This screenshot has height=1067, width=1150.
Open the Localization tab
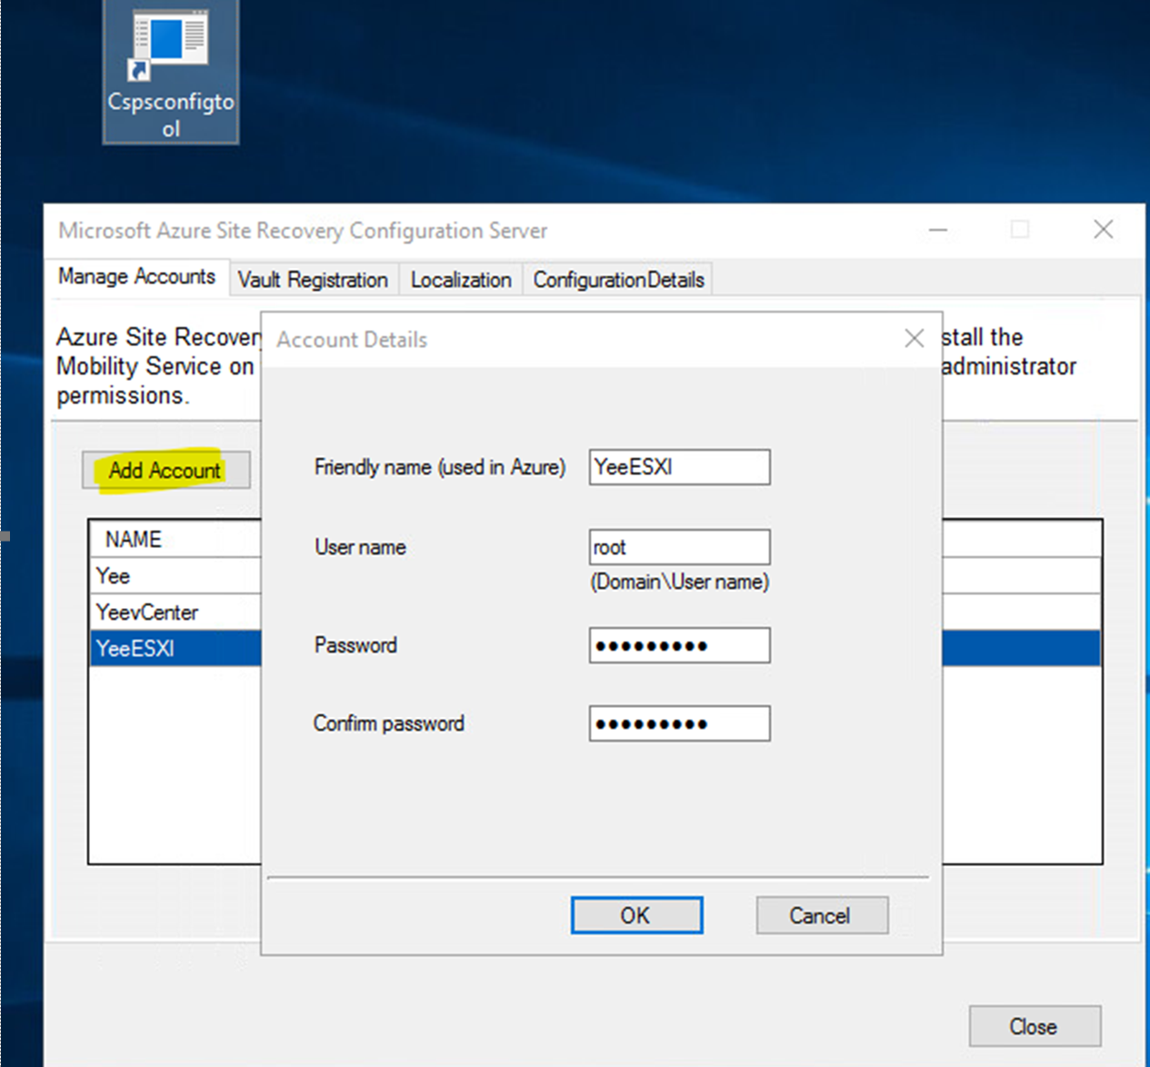tap(460, 279)
